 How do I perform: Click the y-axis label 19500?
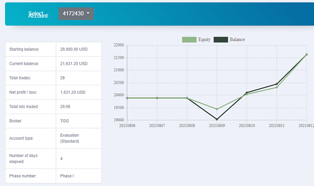point(119,108)
